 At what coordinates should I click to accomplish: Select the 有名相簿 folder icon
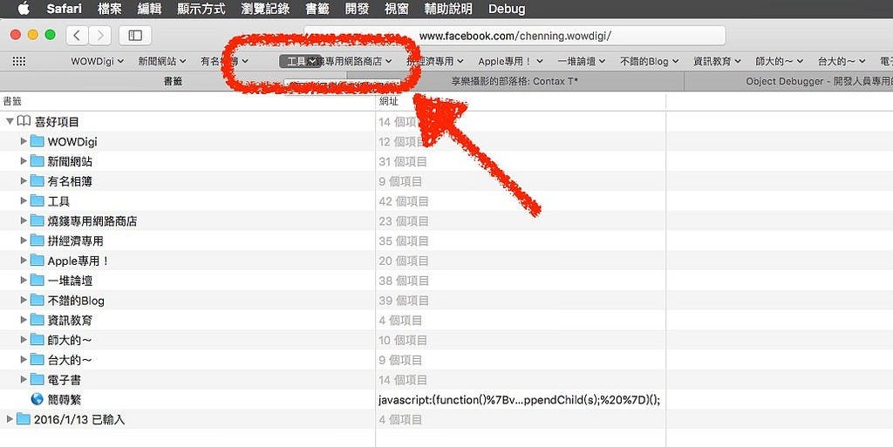pyautogui.click(x=37, y=181)
